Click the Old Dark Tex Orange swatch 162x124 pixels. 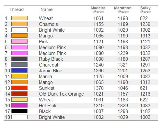pos(19,94)
